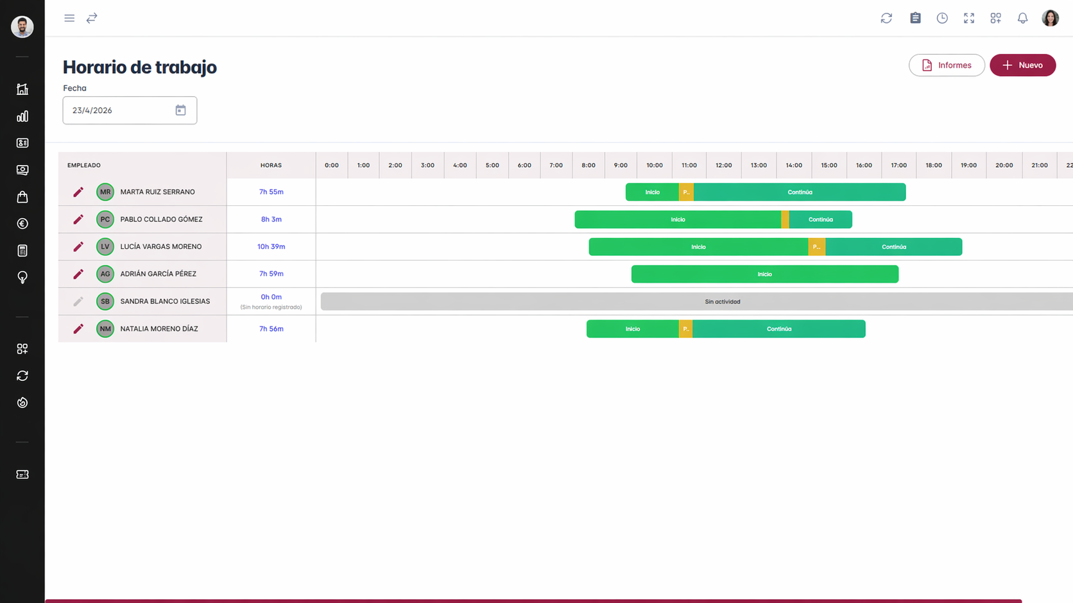Edit Marta Ruiz Serrano's schedule
Viewport: 1073px width, 603px height.
(x=78, y=192)
